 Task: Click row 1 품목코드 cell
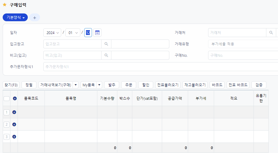point(31,112)
